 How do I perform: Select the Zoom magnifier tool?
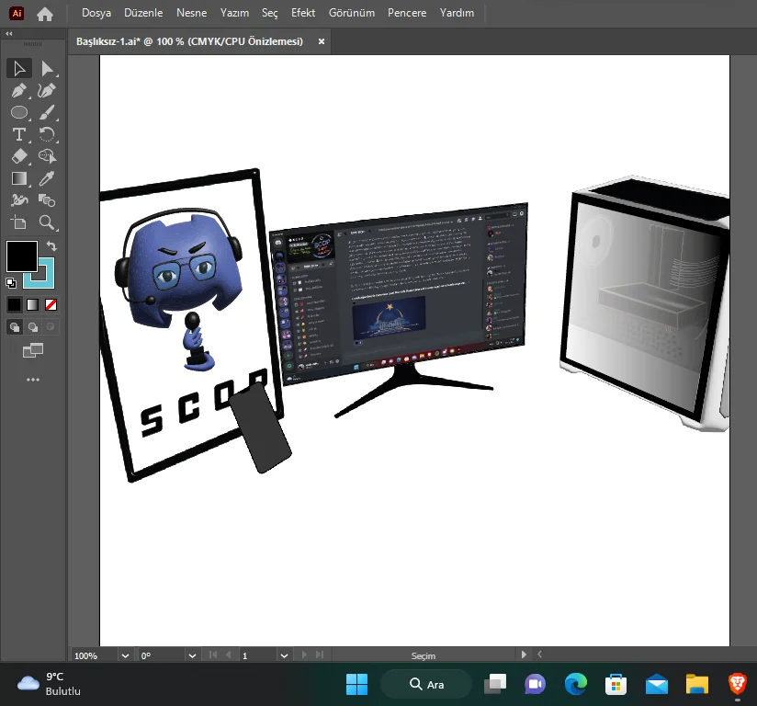pos(47,222)
